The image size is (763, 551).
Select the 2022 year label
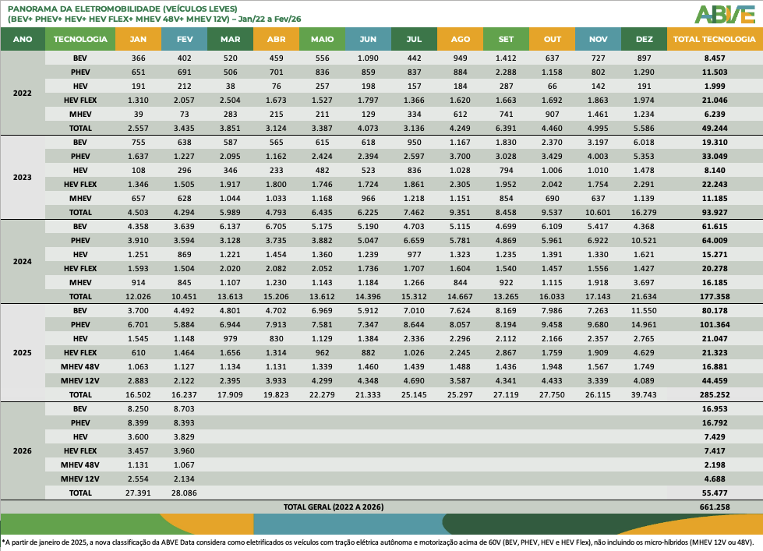tap(23, 92)
